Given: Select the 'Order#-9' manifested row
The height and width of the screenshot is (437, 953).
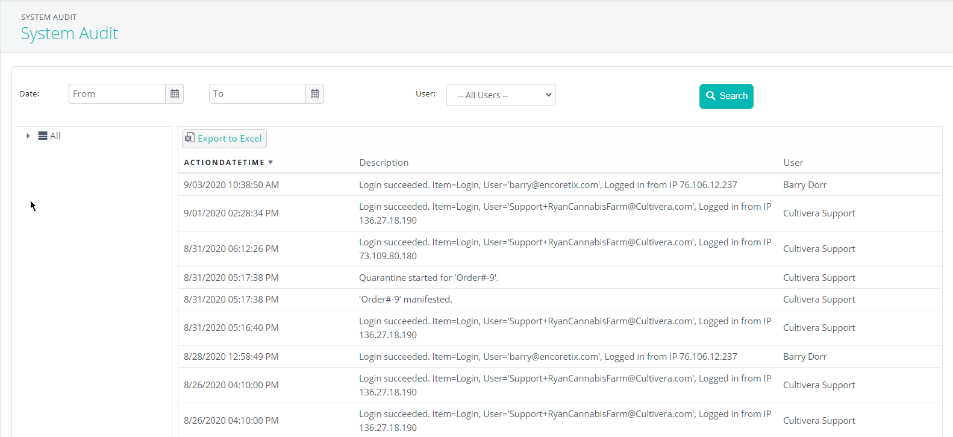Looking at the screenshot, I should click(405, 300).
